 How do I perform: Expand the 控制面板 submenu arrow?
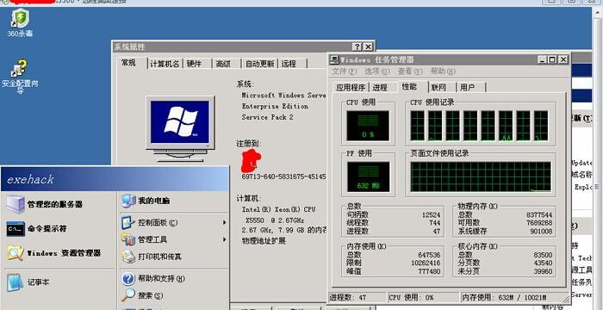click(x=224, y=223)
